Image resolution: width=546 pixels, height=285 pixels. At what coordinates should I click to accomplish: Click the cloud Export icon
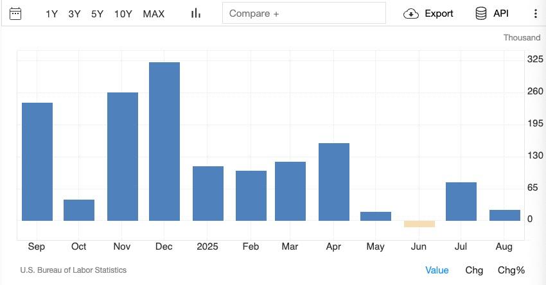click(411, 13)
